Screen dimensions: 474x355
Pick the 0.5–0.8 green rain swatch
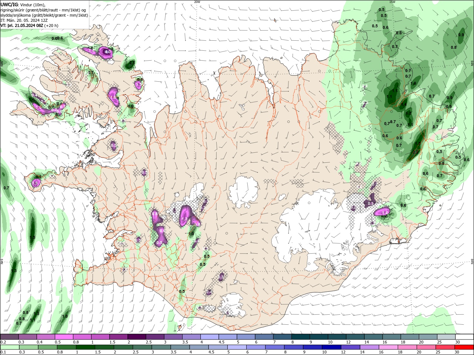(x=47, y=347)
